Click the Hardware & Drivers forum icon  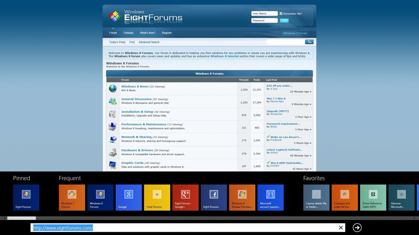click(x=113, y=152)
